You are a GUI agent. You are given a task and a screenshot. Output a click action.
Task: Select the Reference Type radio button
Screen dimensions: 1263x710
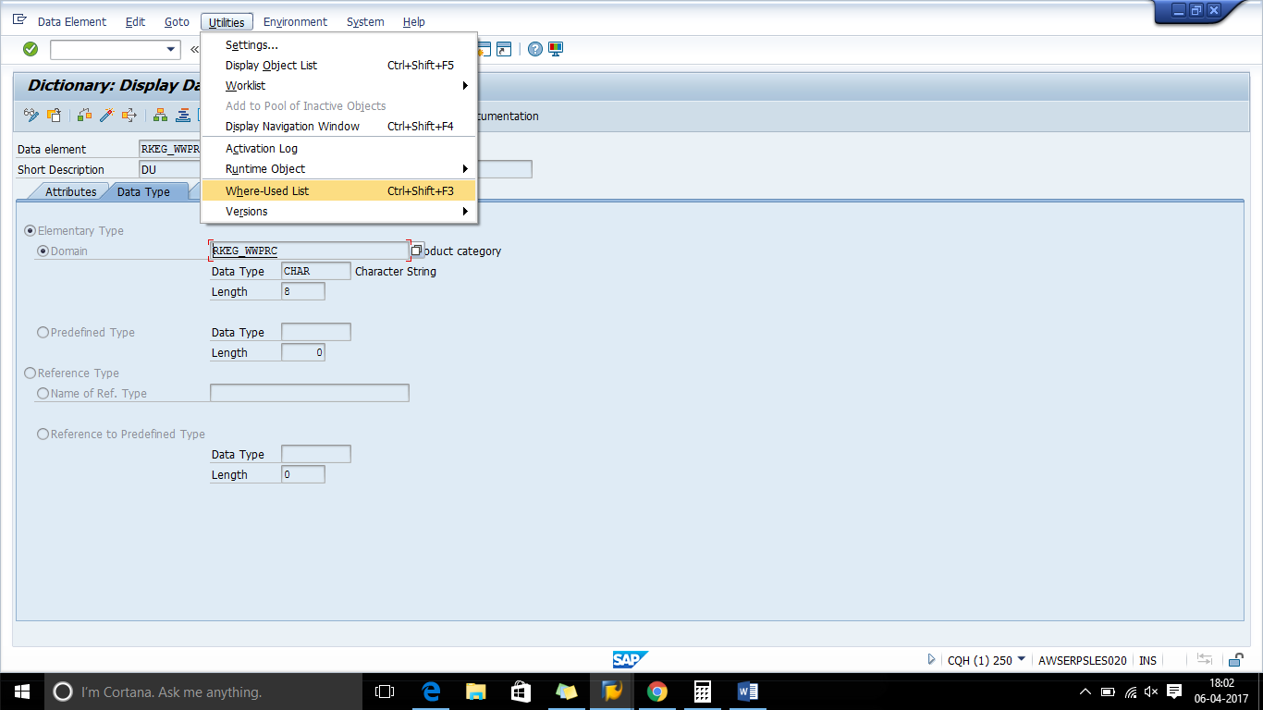tap(31, 373)
